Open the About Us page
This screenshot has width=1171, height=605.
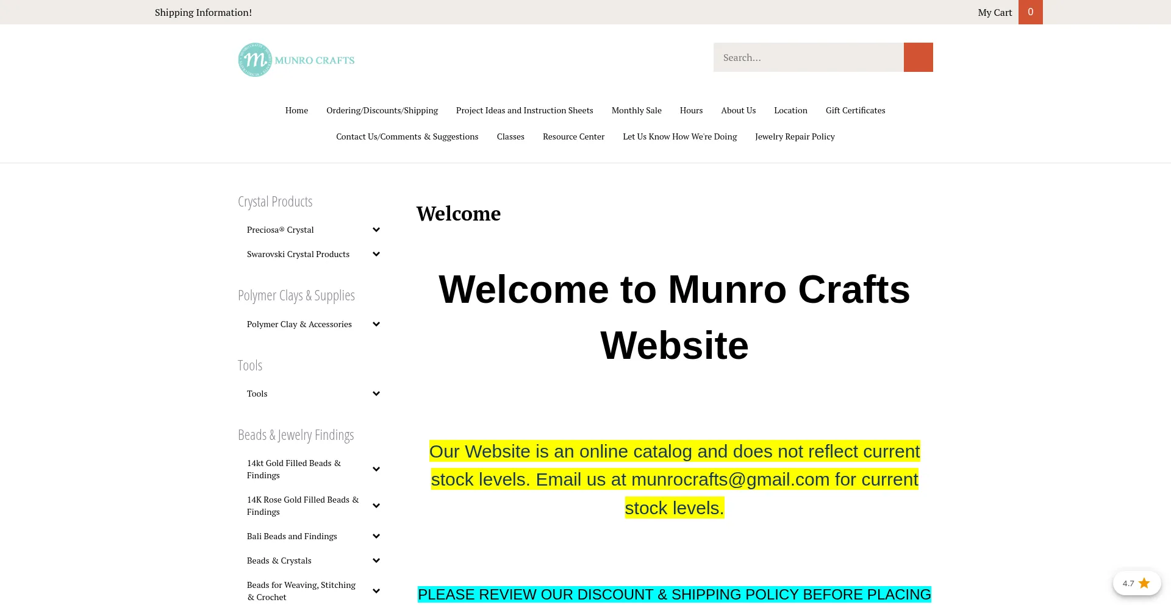[739, 110]
